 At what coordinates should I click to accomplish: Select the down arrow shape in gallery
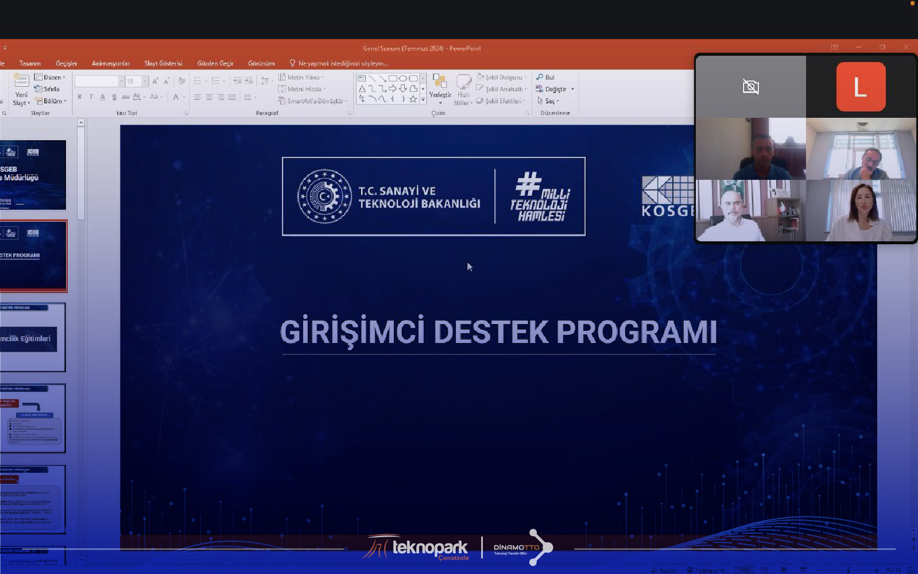click(403, 88)
